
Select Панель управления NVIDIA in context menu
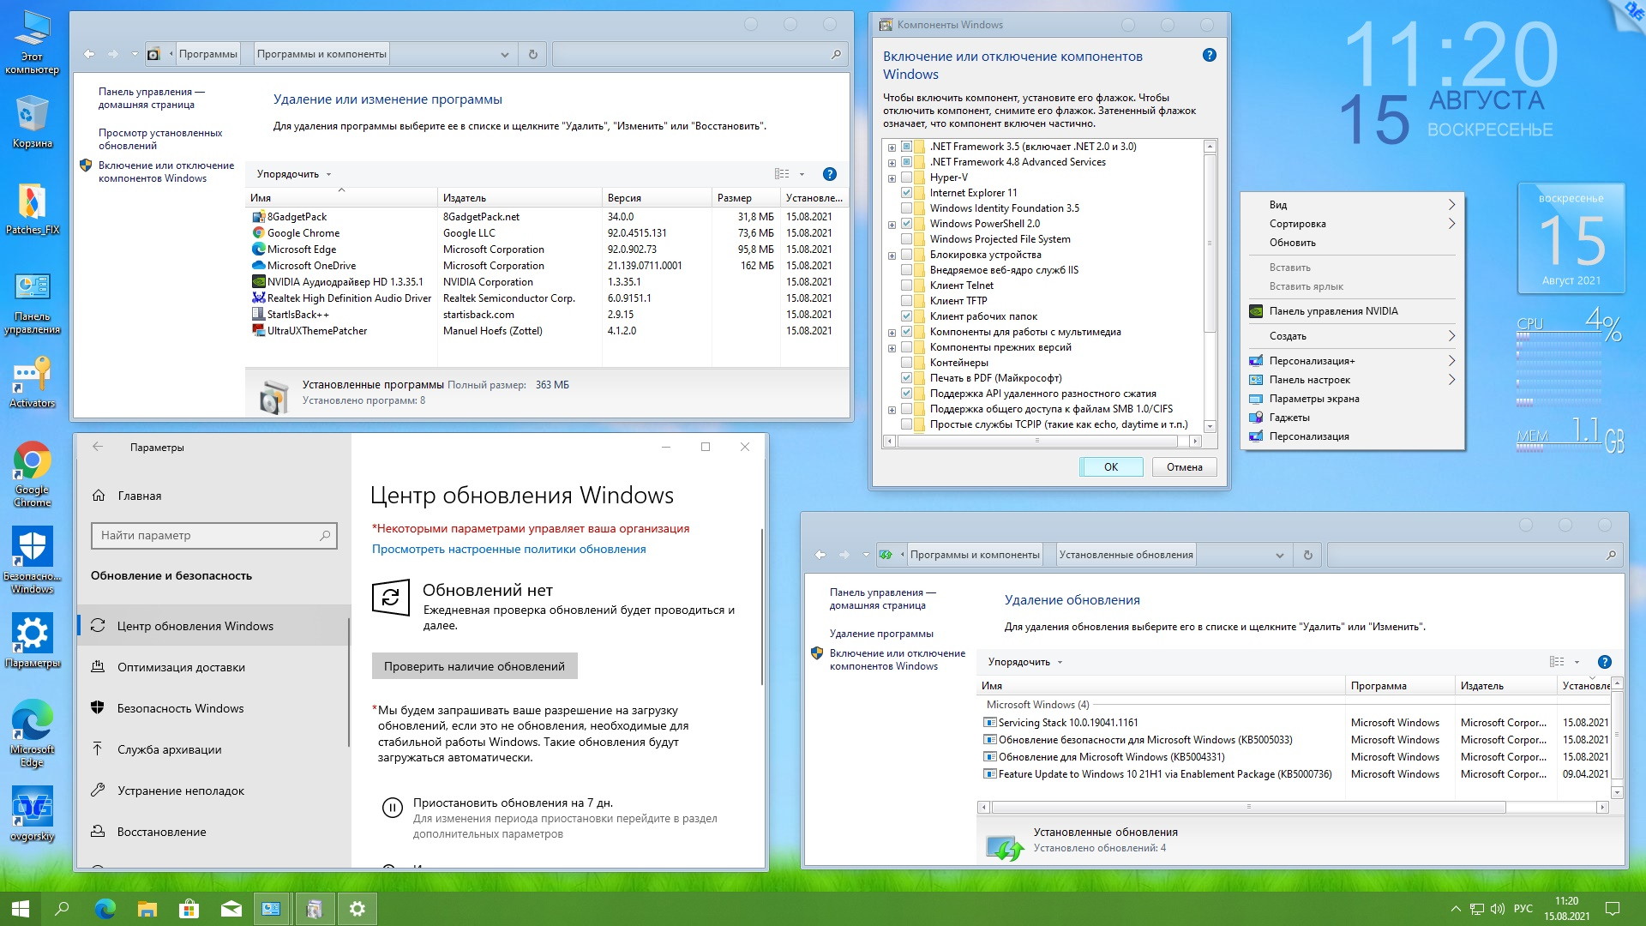[1333, 311]
